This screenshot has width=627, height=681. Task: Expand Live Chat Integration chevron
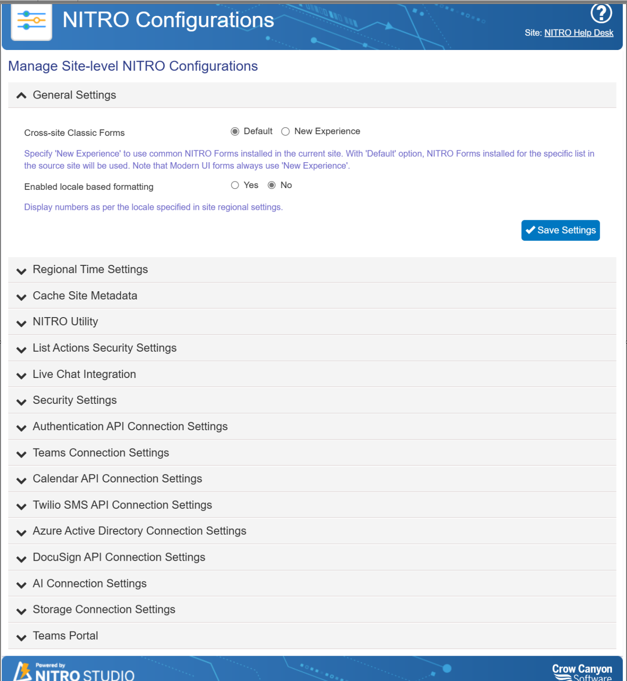point(21,376)
